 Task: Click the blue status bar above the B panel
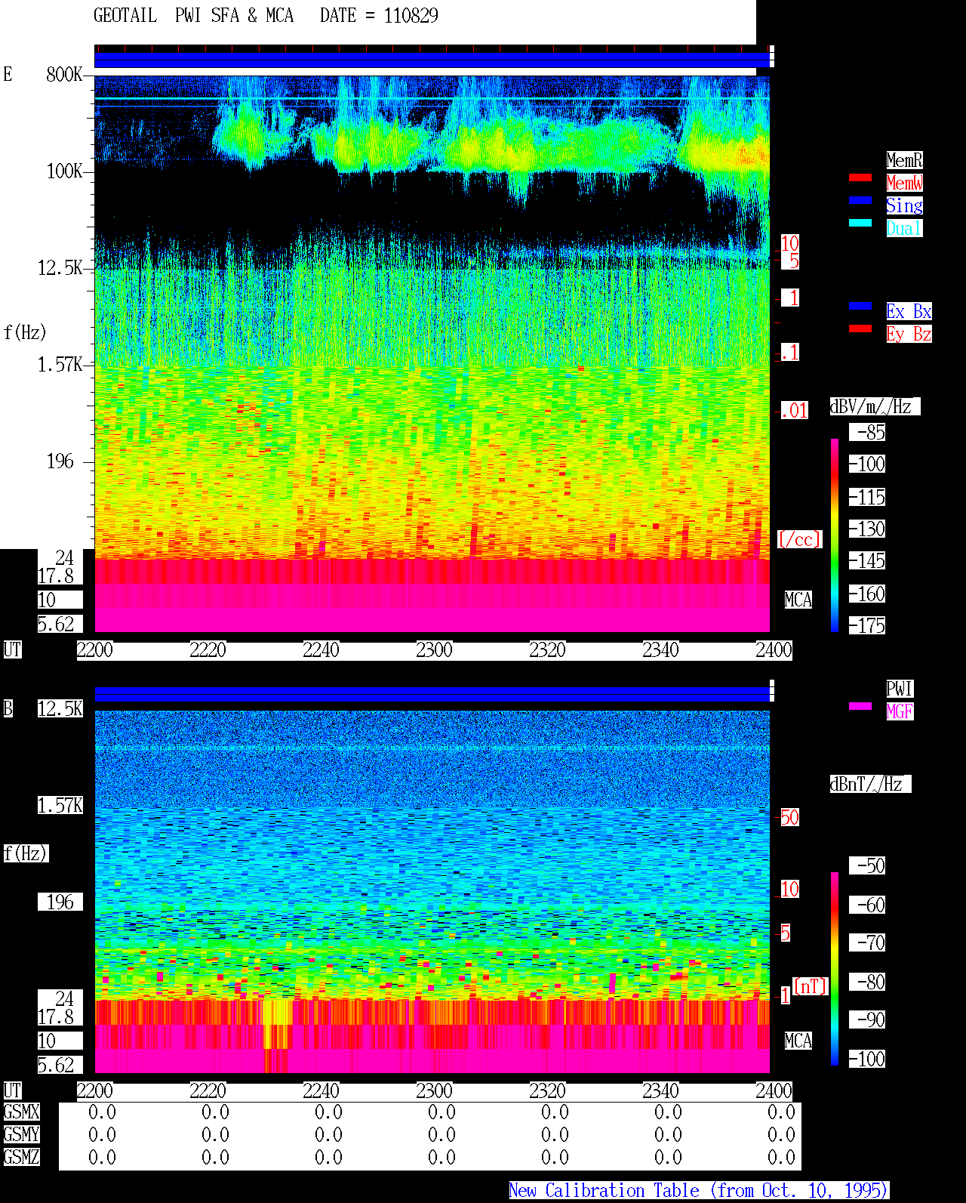[x=432, y=694]
